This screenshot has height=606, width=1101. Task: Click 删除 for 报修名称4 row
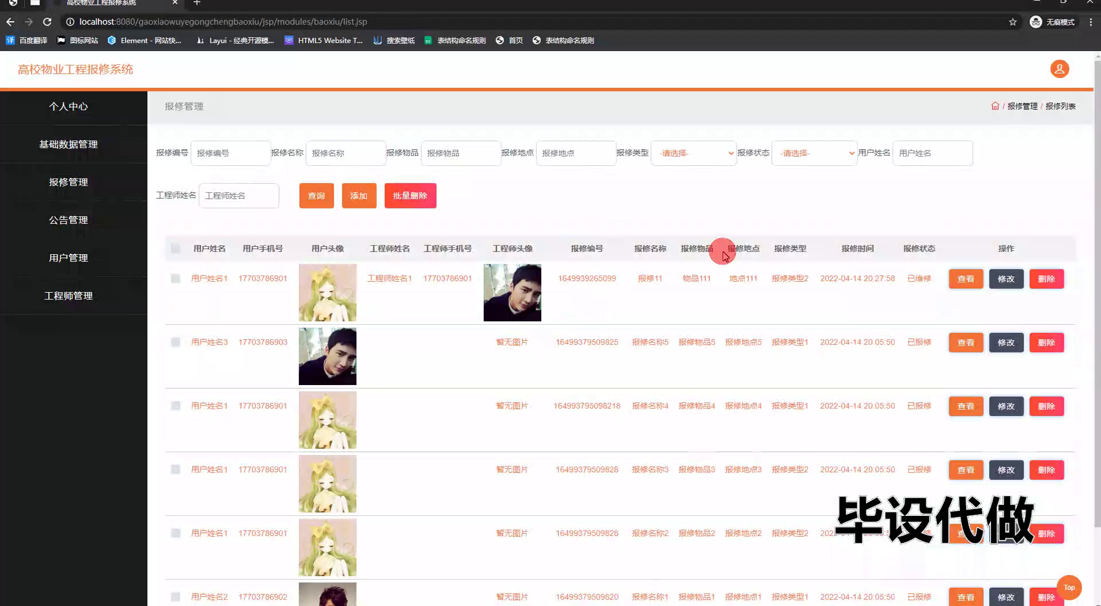(x=1047, y=406)
